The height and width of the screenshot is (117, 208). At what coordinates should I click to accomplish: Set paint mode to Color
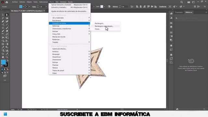click(x=2, y=69)
